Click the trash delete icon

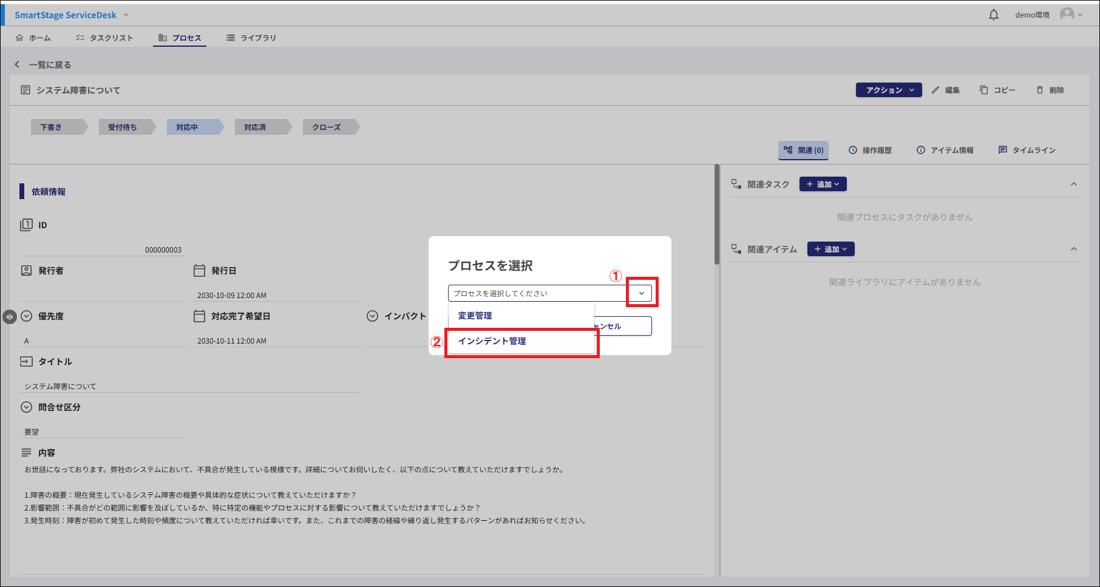[1039, 90]
